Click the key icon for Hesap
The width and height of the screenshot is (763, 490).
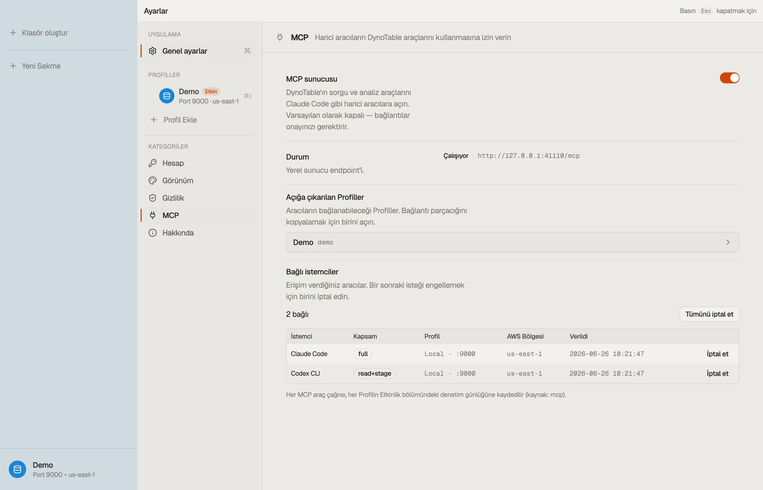153,163
